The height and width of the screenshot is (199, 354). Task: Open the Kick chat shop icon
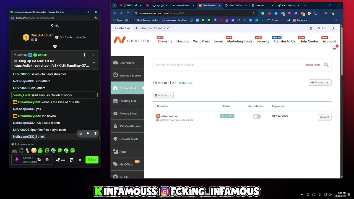coord(72,160)
